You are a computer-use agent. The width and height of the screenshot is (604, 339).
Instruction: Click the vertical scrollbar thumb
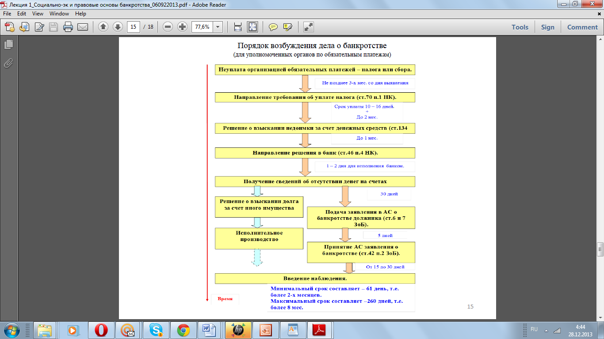coord(600,249)
